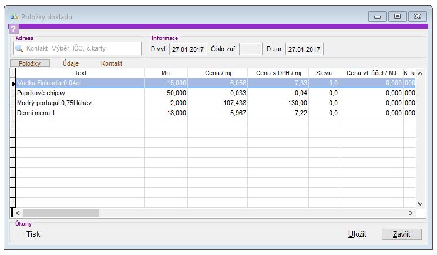Click the purple question mark help icon
This screenshot has width=437, height=255.
click(14, 29)
